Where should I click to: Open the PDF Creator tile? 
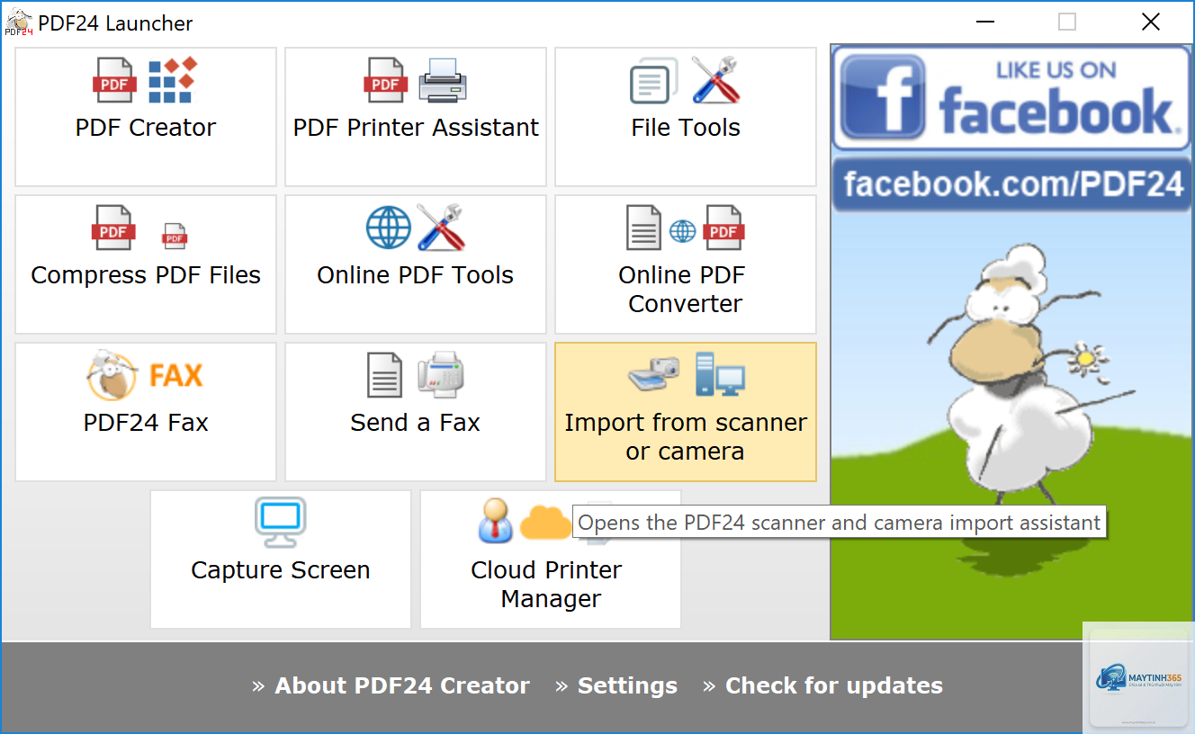point(146,117)
